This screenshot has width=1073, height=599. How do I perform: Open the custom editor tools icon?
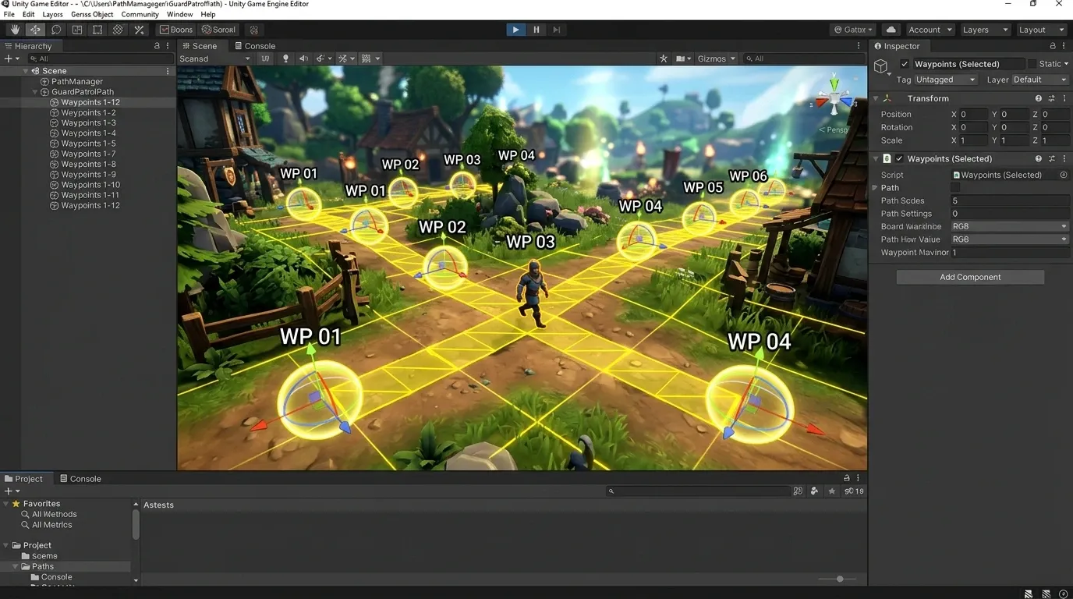139,30
